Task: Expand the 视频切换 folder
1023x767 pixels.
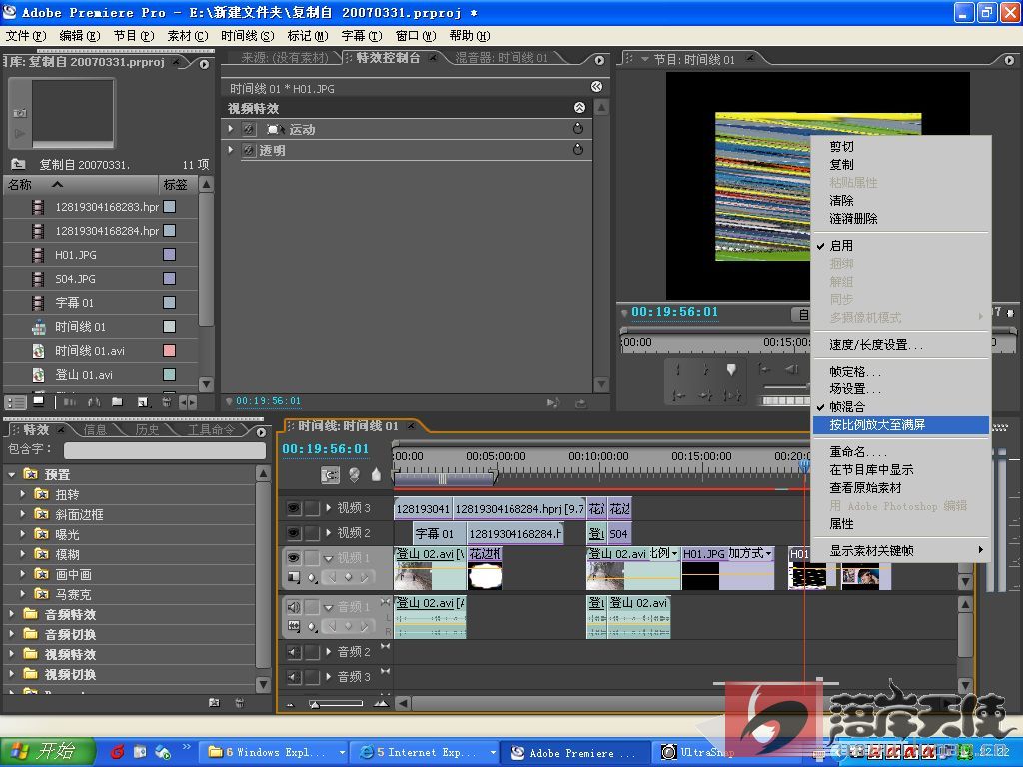Action: 12,674
